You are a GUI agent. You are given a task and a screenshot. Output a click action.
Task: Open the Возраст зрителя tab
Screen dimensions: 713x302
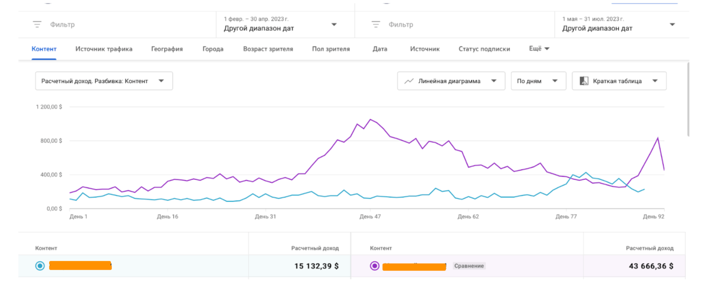click(268, 49)
